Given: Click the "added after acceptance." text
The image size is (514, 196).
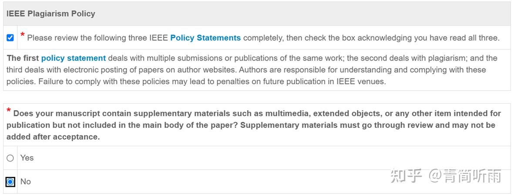Looking at the screenshot, I should [53, 137].
